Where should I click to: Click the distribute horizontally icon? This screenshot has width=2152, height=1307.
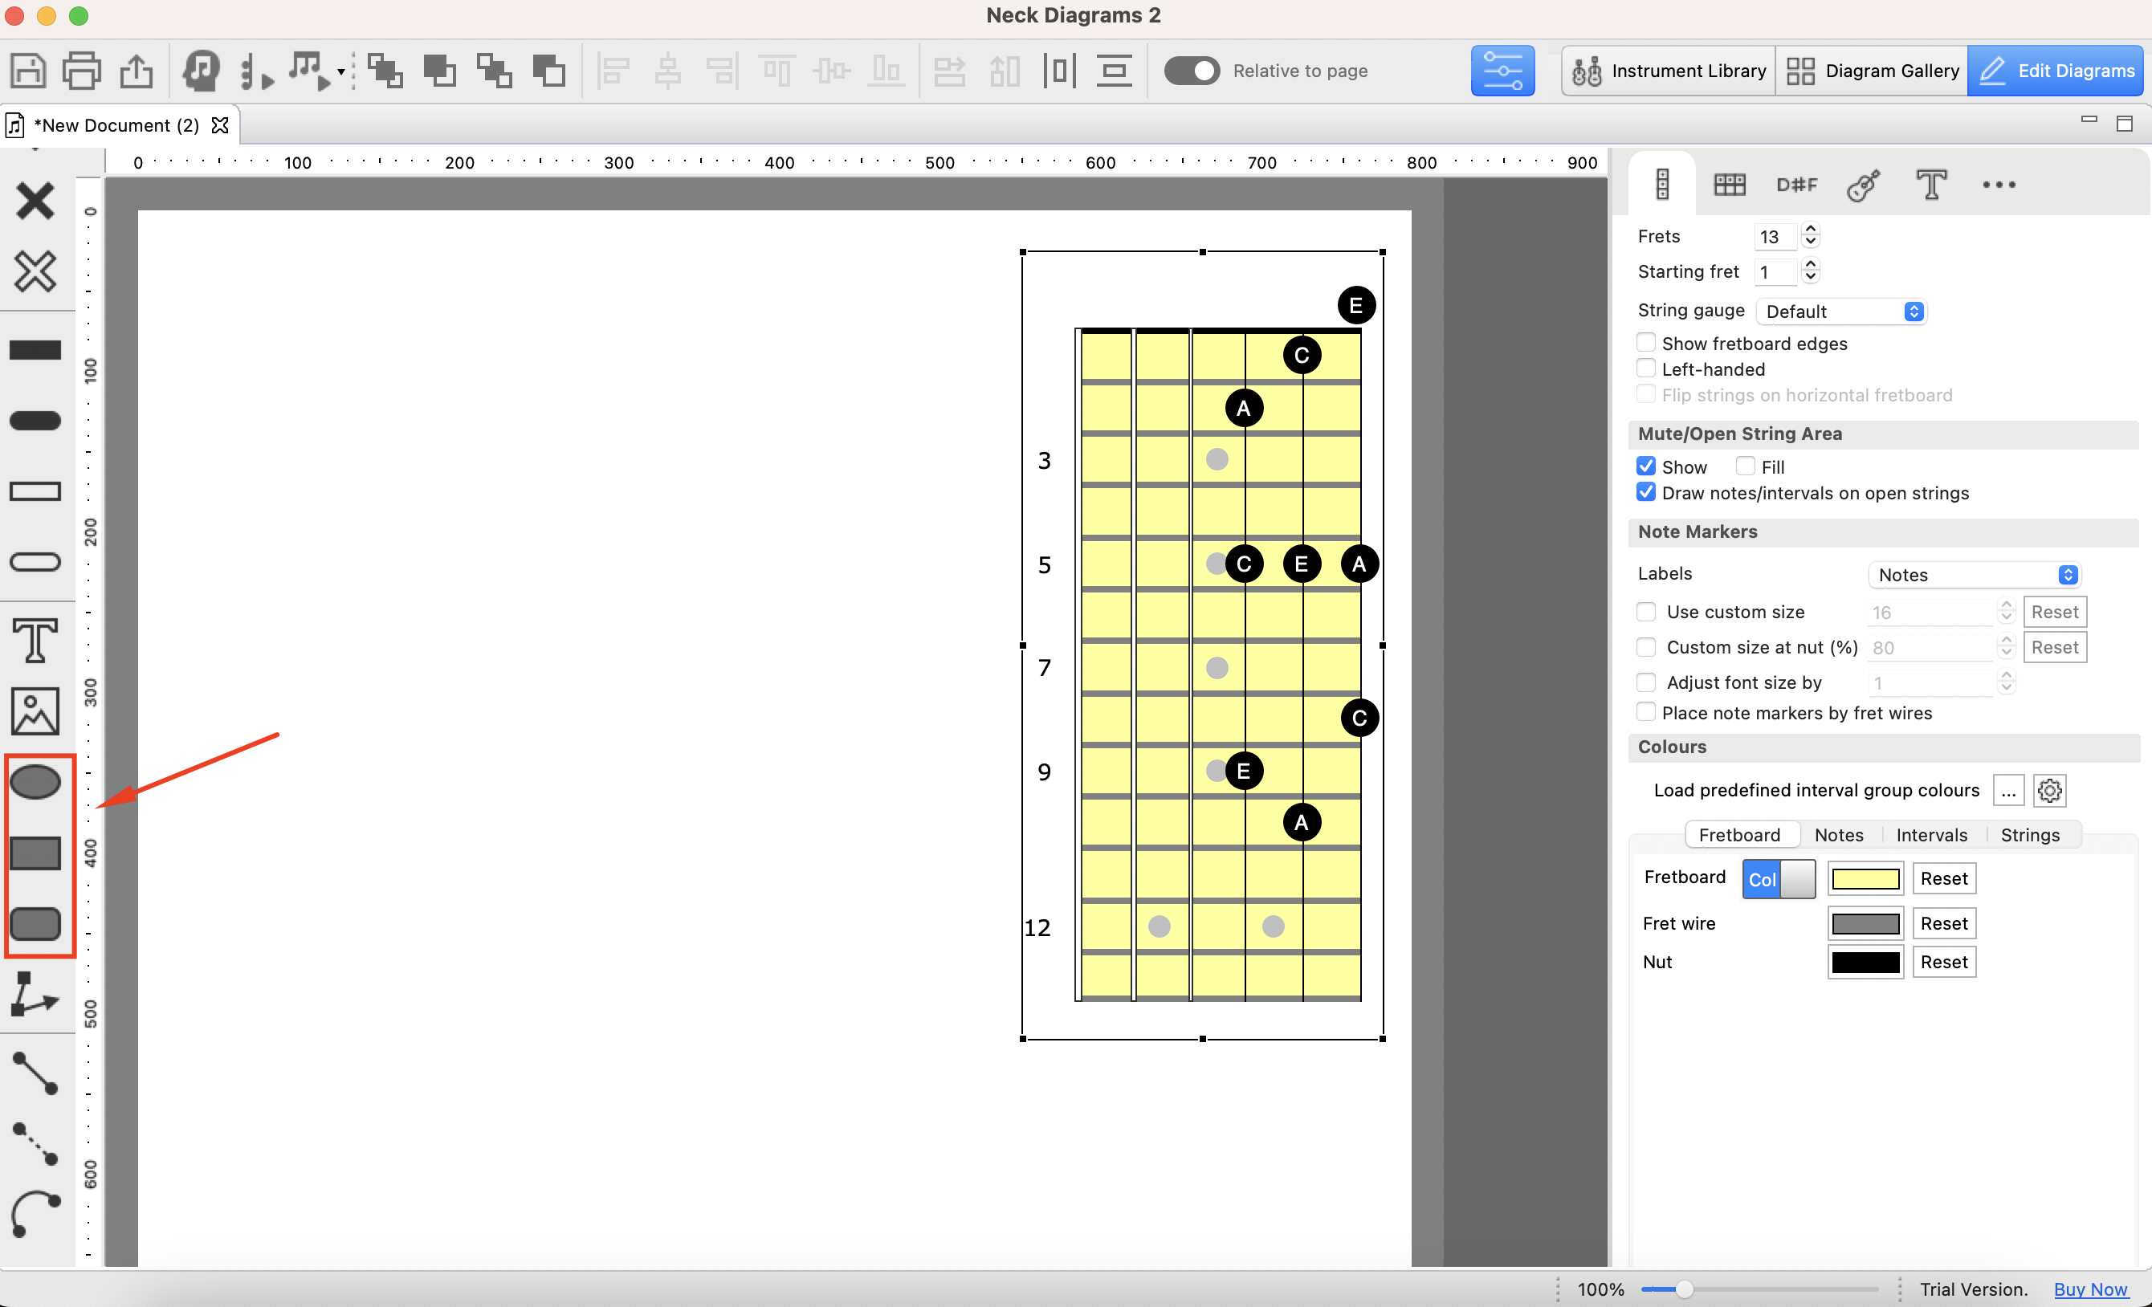coord(1058,71)
